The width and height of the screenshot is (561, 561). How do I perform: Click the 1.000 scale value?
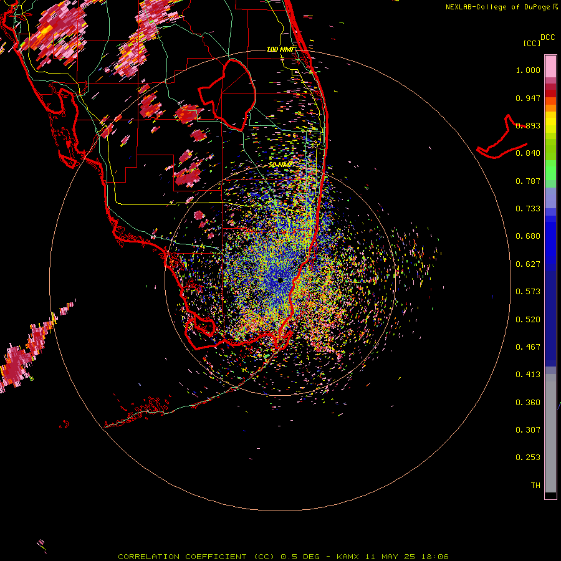pyautogui.click(x=528, y=70)
